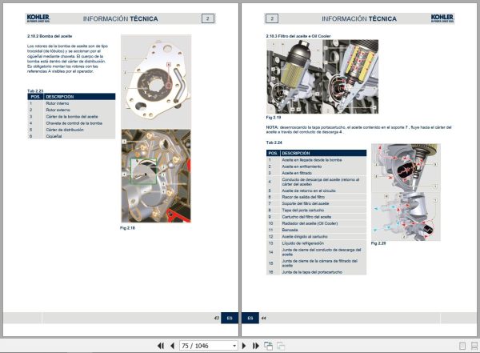Select continuous page layout icon at bottom right
480x353 pixels.
[x=474, y=346]
